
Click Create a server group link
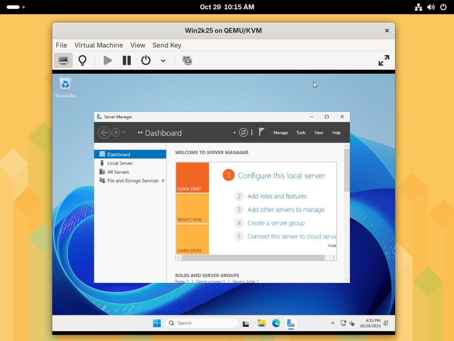tap(276, 223)
